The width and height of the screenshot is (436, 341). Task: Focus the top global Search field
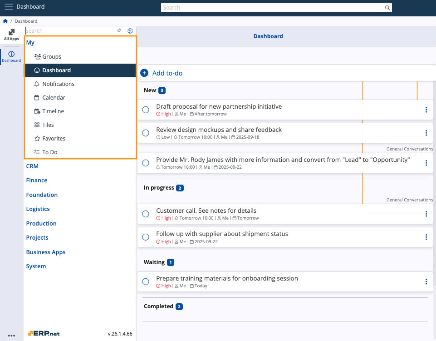coord(276,8)
